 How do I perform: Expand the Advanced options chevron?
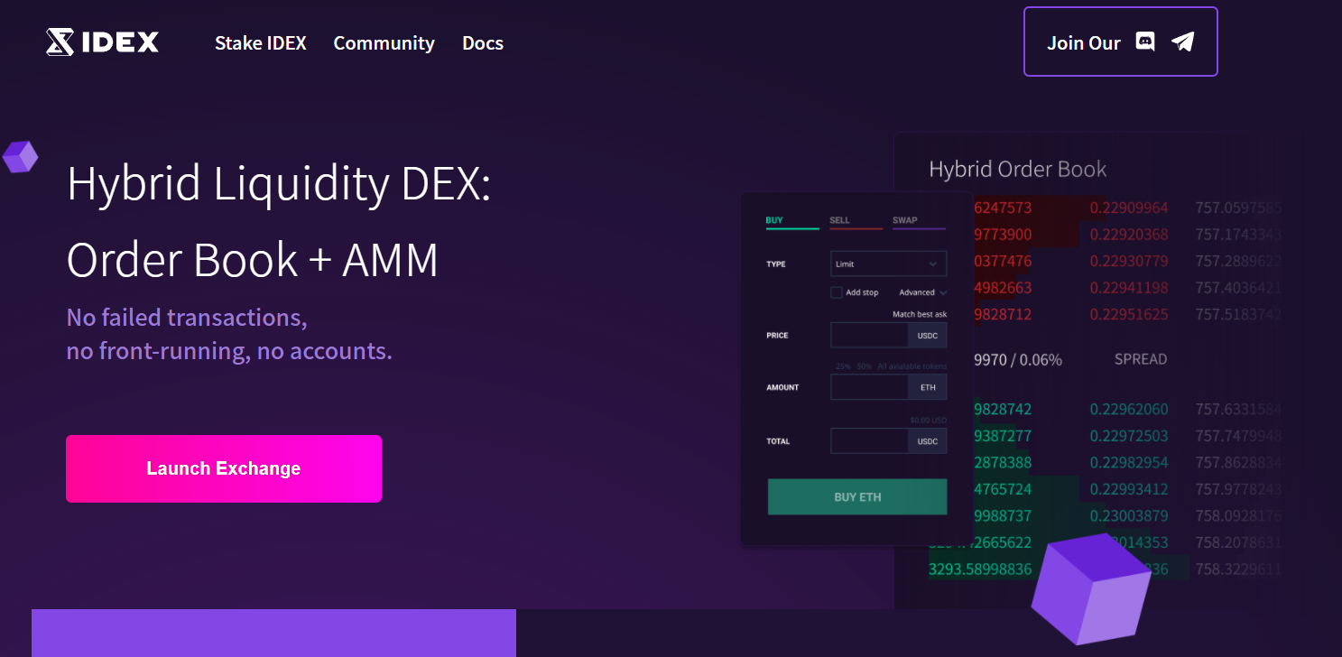pyautogui.click(x=943, y=292)
